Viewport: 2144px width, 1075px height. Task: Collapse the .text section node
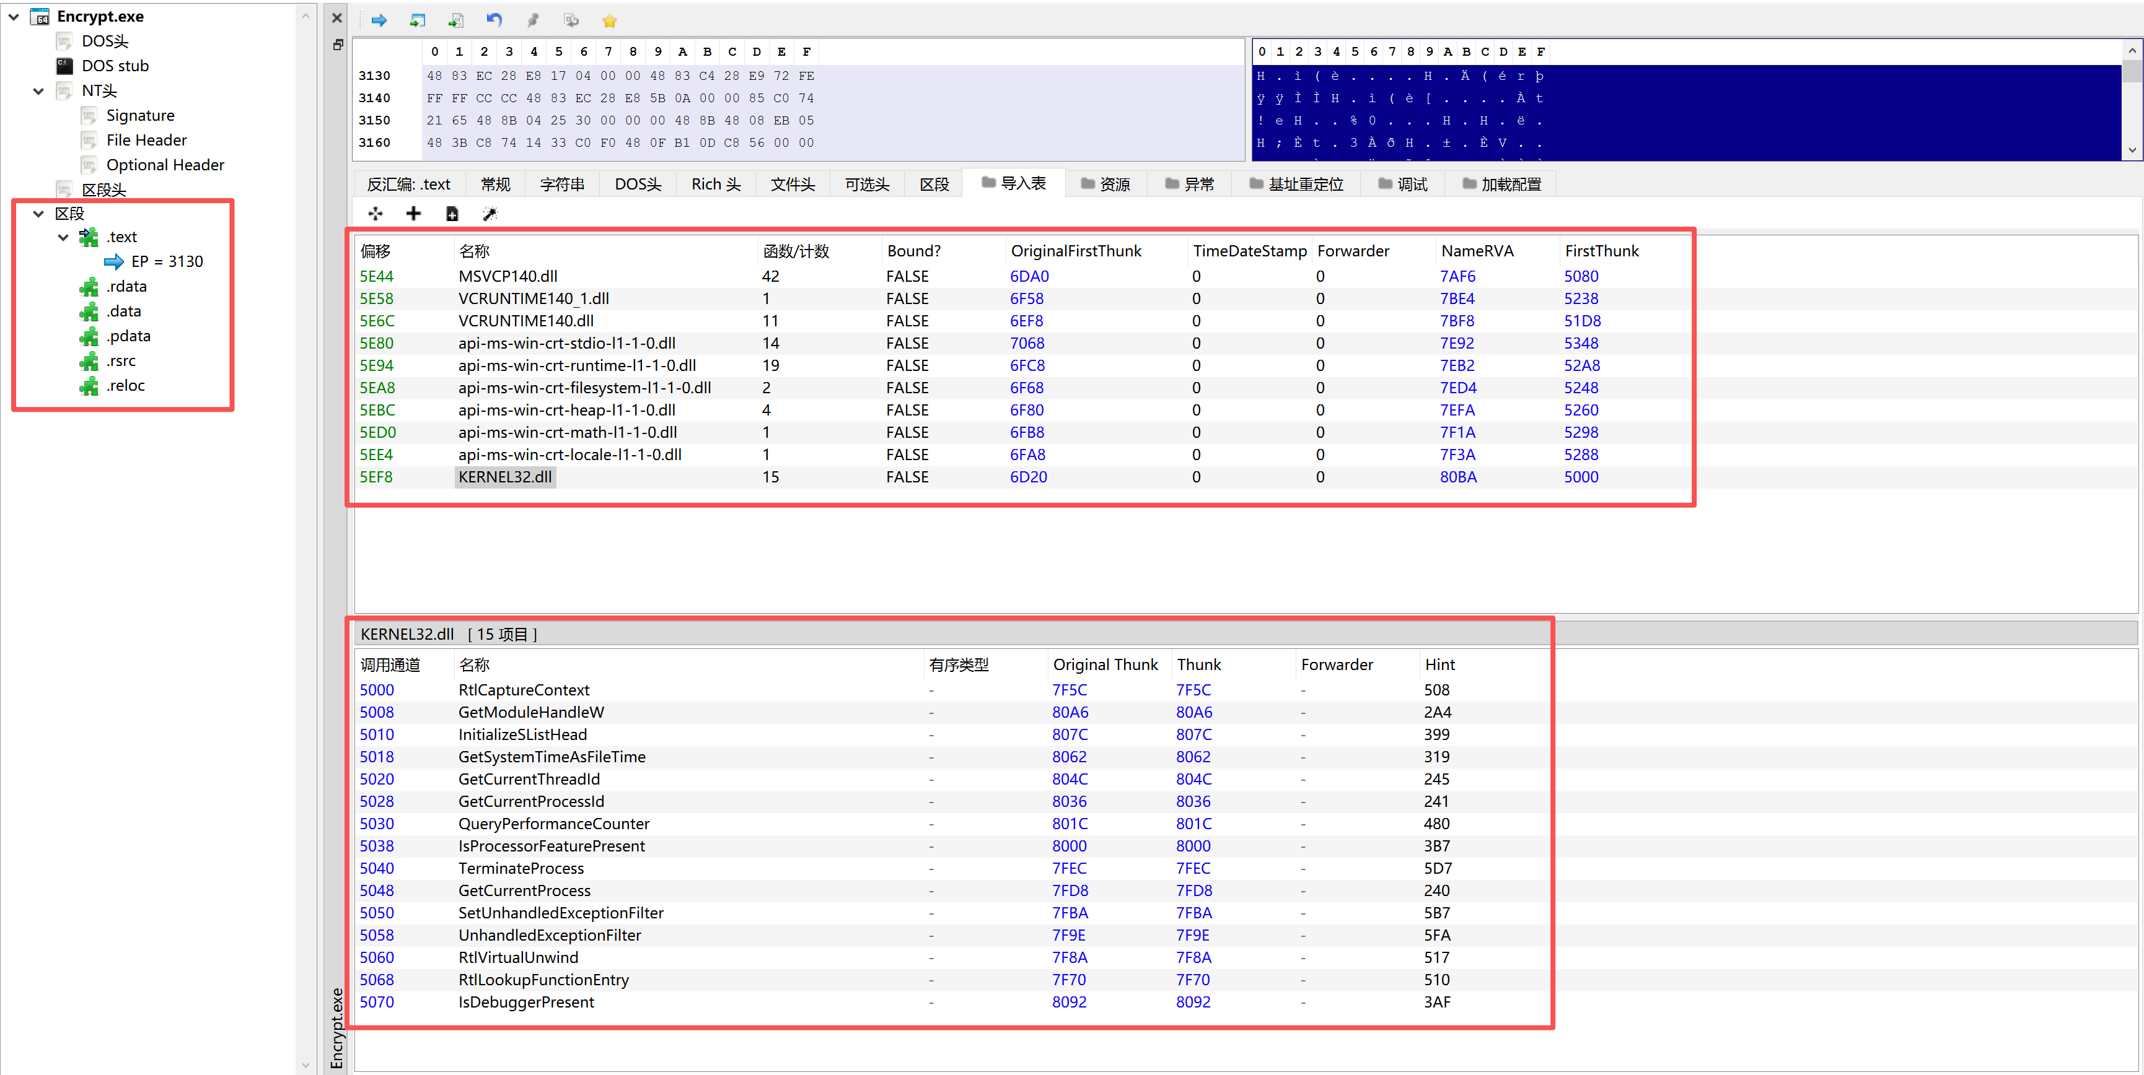(x=63, y=237)
